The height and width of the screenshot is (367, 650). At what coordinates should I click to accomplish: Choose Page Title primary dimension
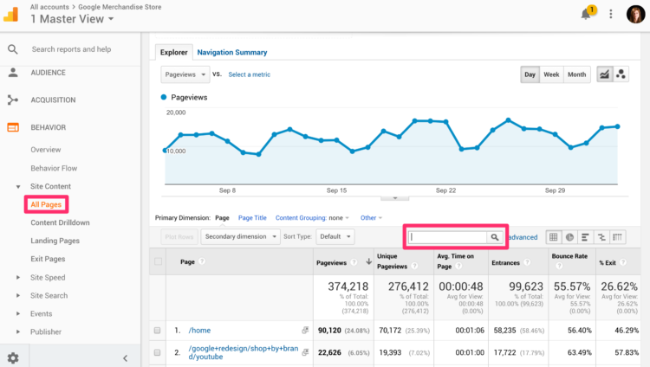point(252,218)
